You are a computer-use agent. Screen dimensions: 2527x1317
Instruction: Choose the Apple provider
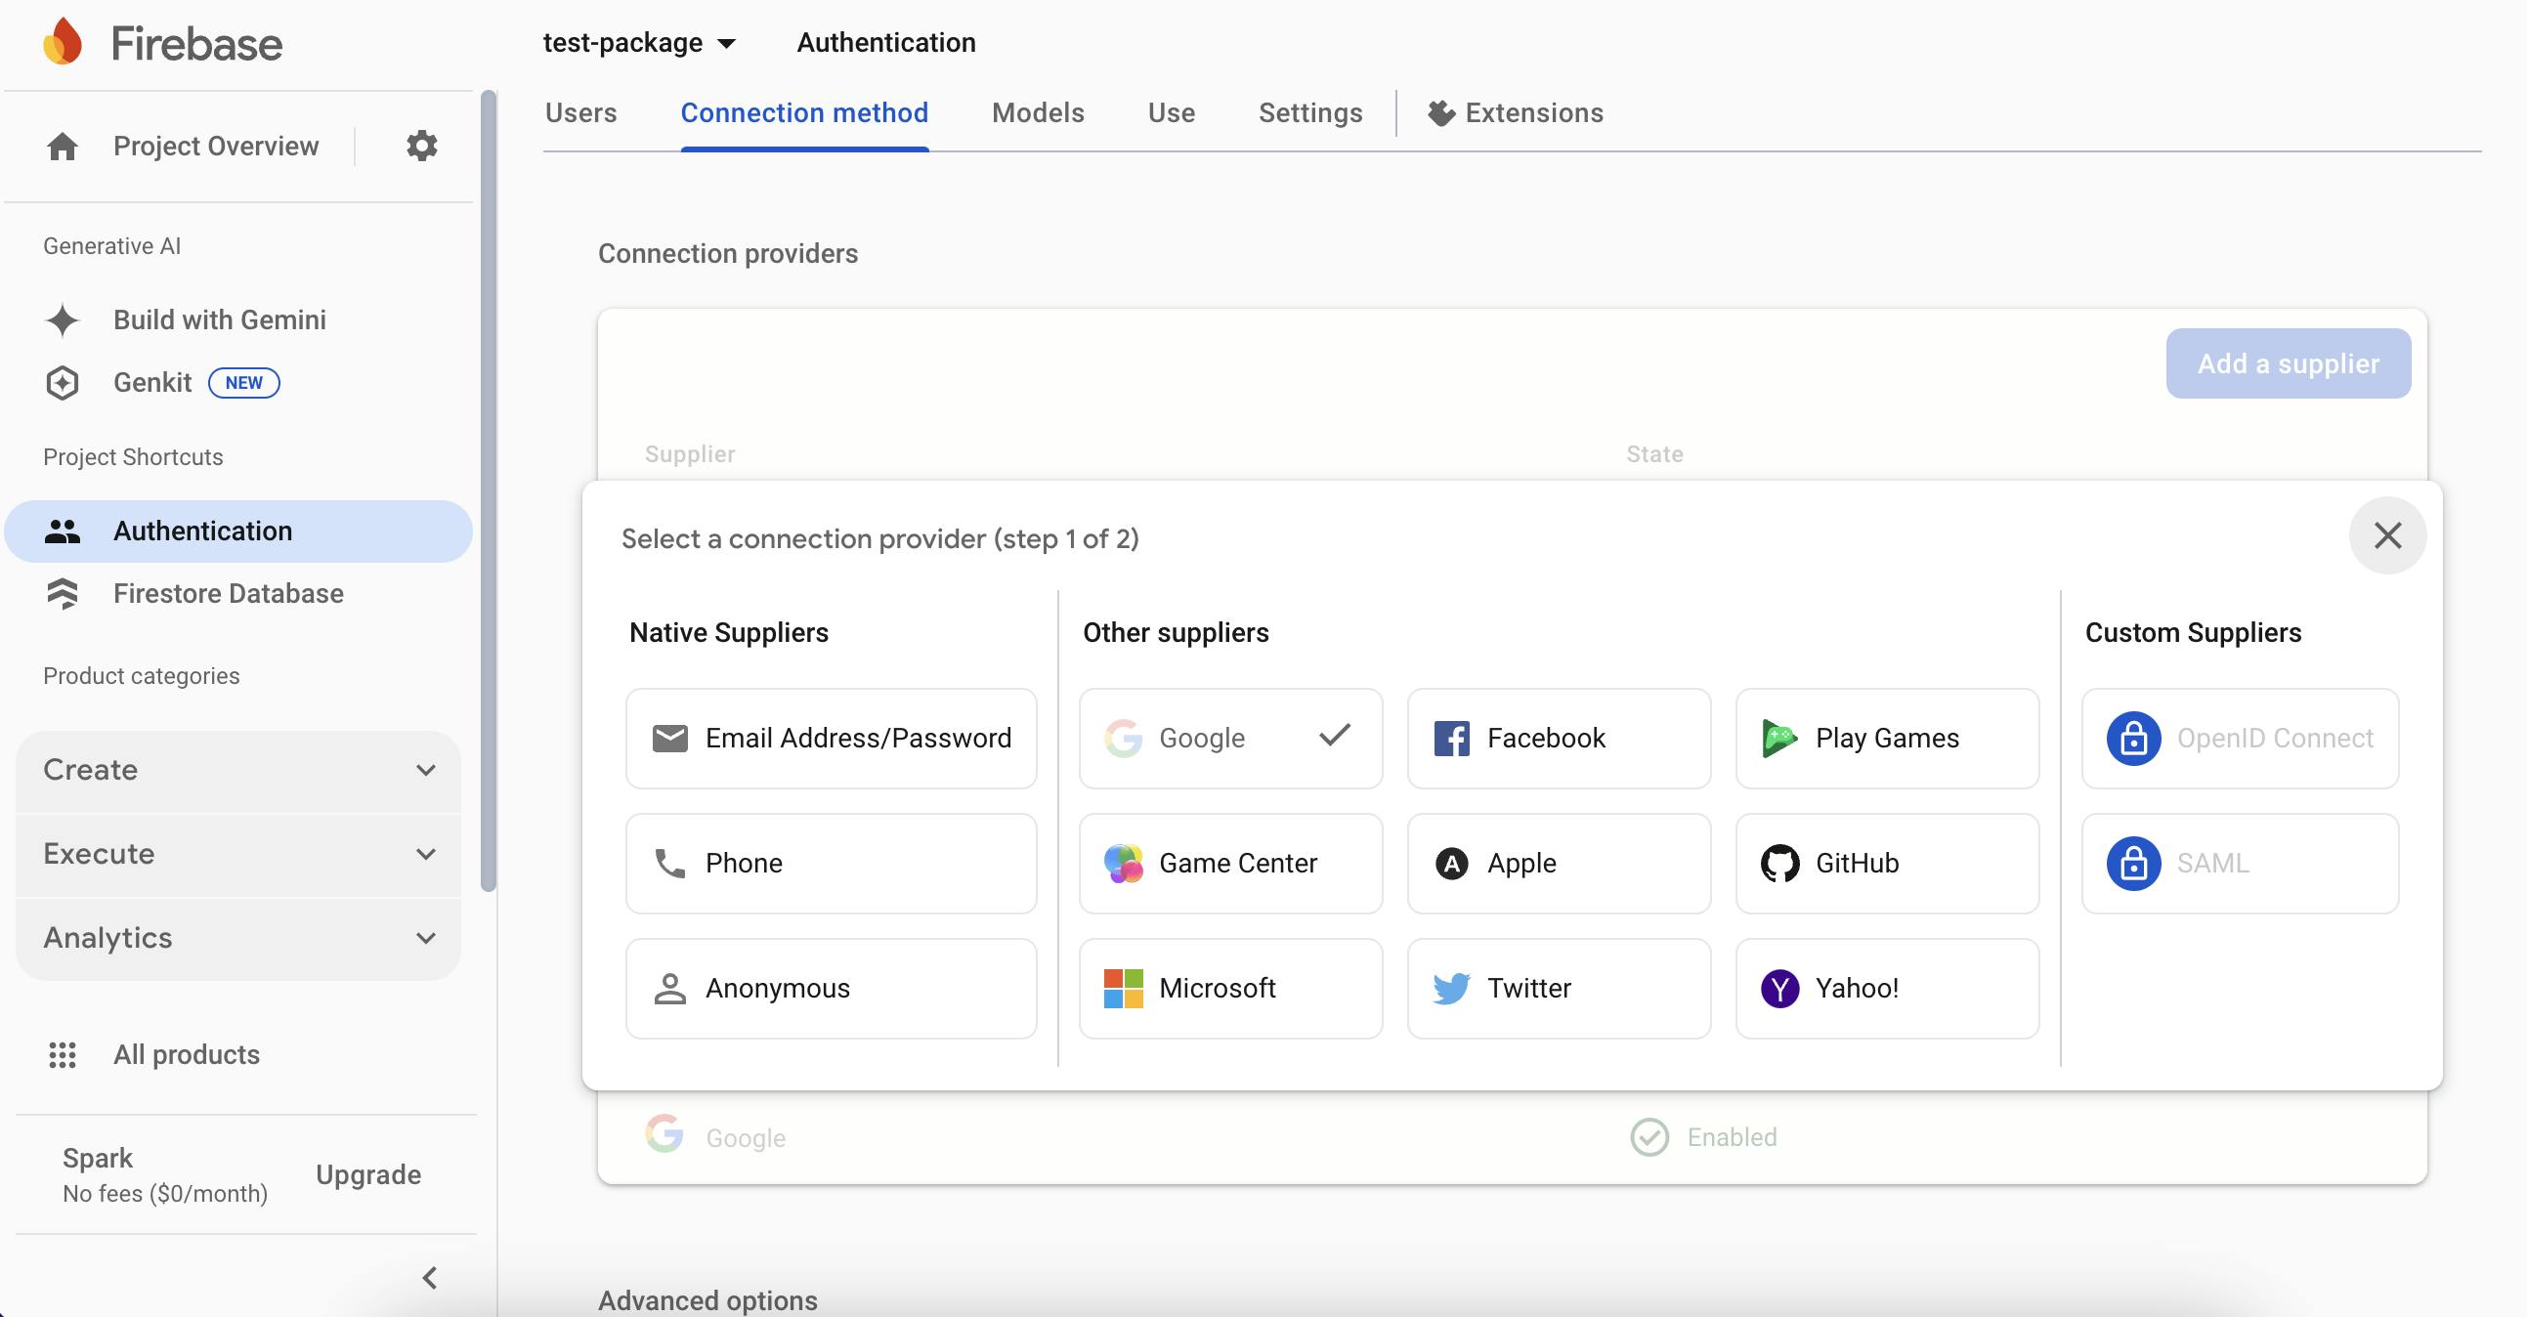[x=1559, y=863]
